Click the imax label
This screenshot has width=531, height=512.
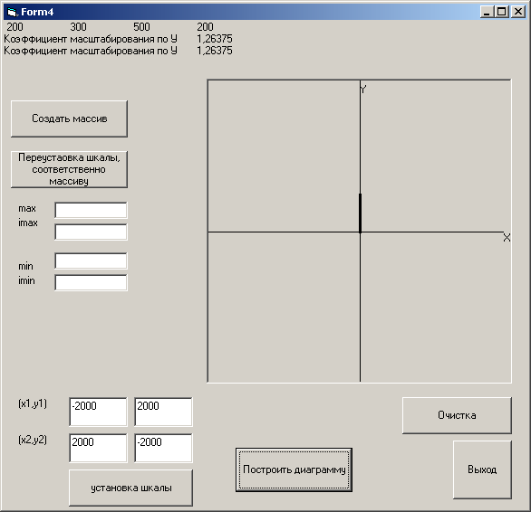pyautogui.click(x=28, y=223)
